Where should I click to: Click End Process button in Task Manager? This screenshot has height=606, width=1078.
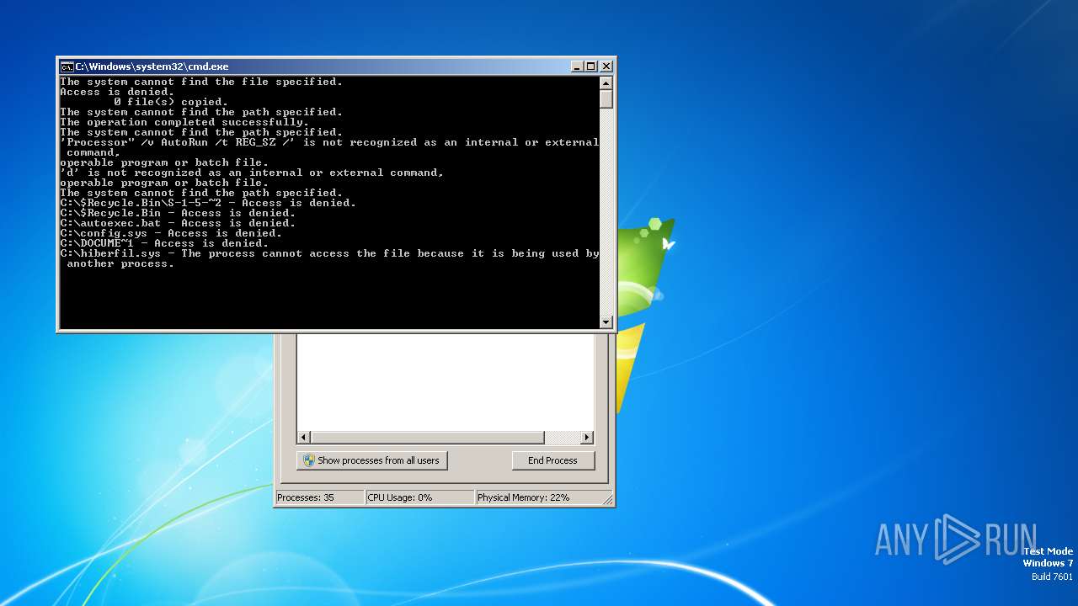tap(552, 460)
